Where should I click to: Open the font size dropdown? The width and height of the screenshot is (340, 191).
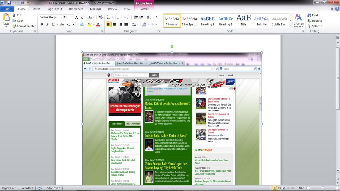[72, 17]
